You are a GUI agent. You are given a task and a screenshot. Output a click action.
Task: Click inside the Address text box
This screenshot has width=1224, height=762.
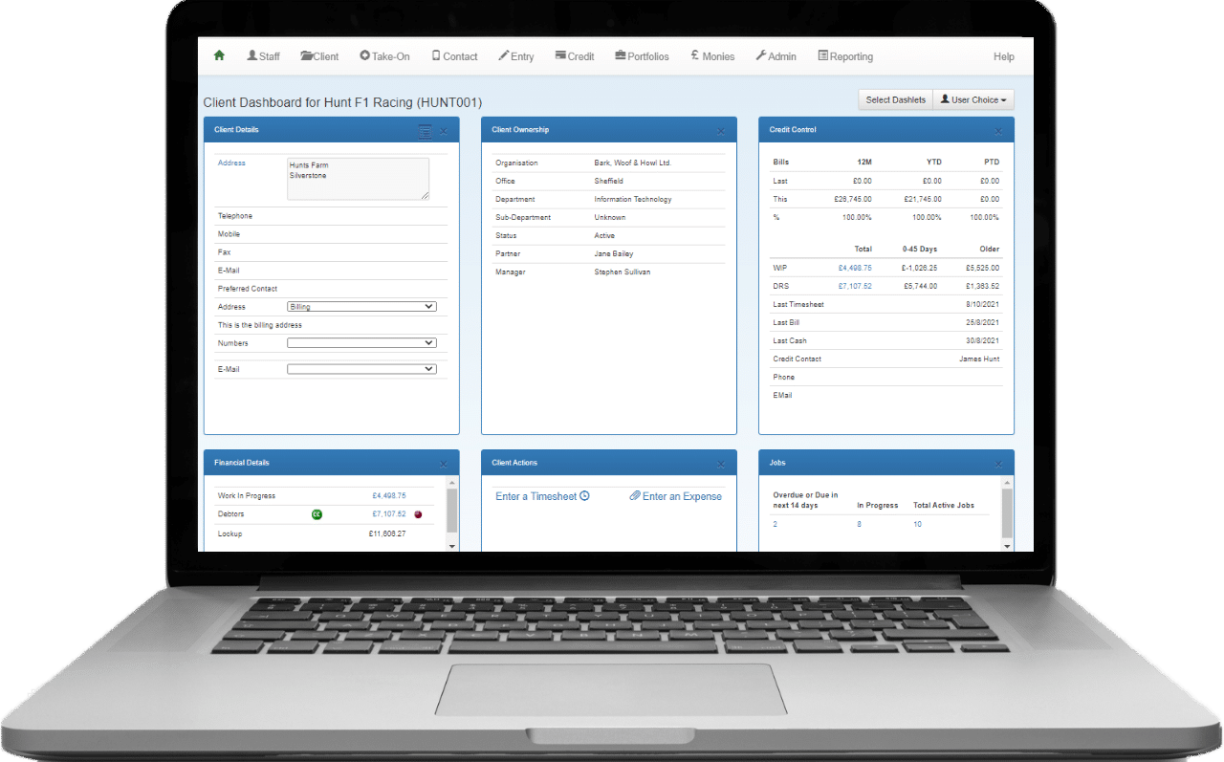[x=358, y=179]
